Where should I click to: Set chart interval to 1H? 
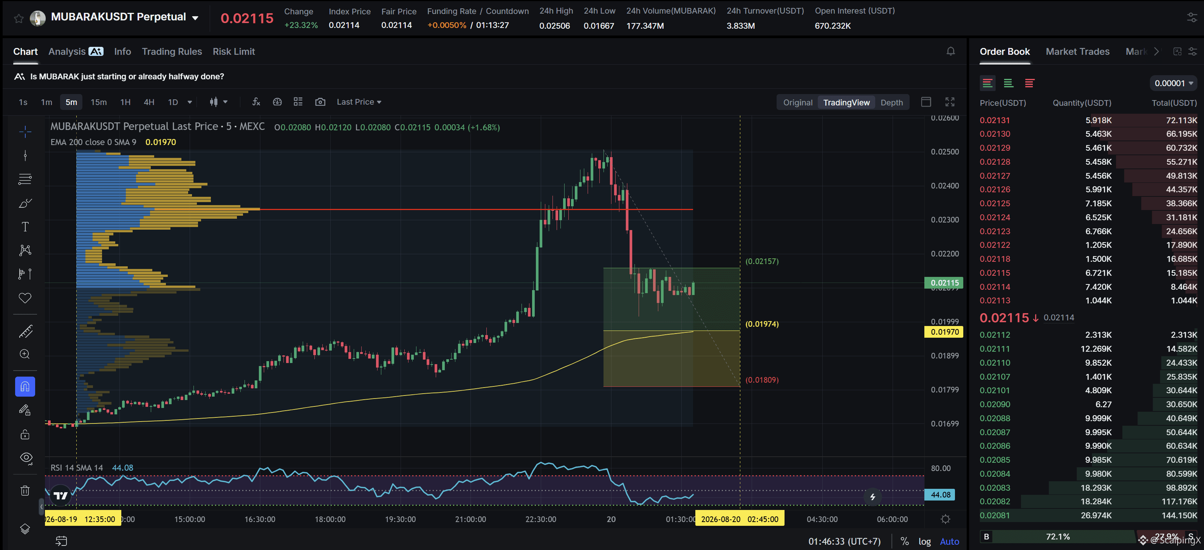point(125,102)
